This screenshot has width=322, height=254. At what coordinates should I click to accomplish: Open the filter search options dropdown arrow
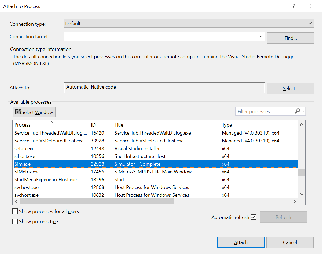(303, 111)
